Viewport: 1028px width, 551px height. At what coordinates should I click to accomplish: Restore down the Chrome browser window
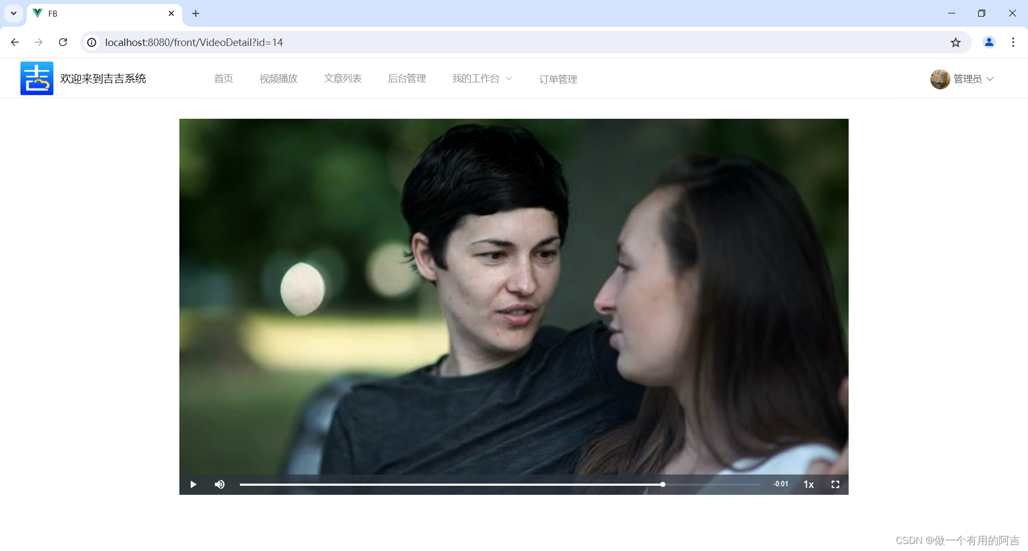pyautogui.click(x=981, y=13)
